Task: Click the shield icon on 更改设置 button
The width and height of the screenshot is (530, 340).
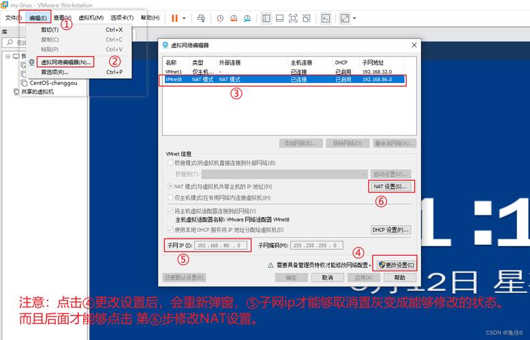Action: pos(382,265)
